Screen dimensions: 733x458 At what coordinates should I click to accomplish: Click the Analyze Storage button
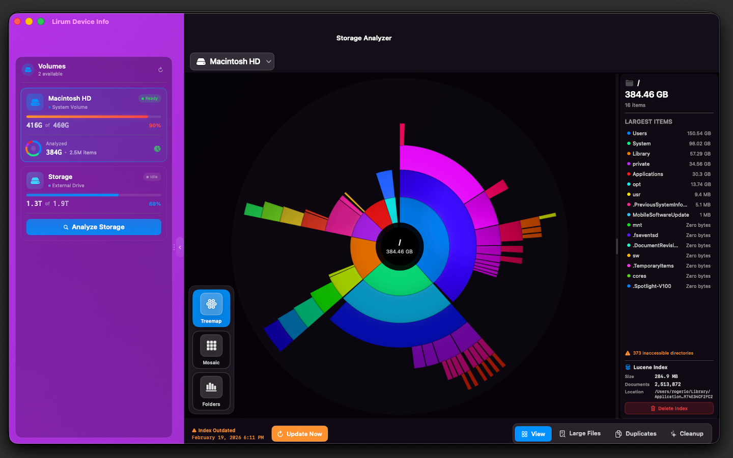tap(94, 227)
